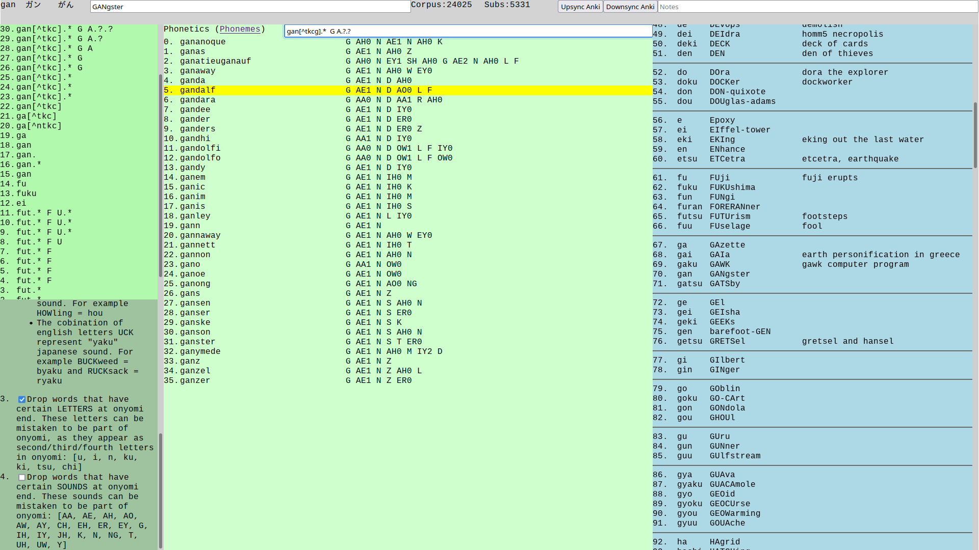Uncheck drop words with certain LETTERS checkbox
This screenshot has width=979, height=550.
tap(22, 400)
